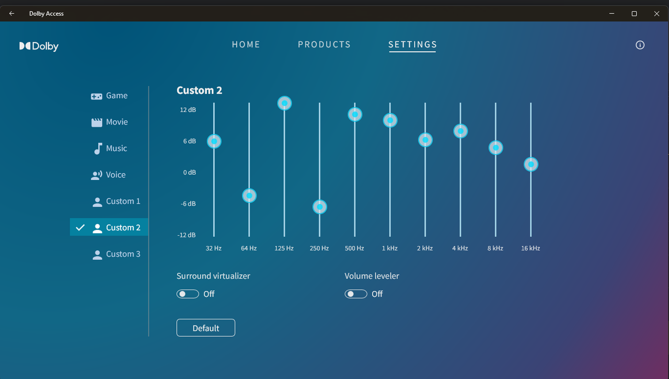The image size is (669, 379).
Task: Click the 125 Hz slider handle
Action: (284, 104)
